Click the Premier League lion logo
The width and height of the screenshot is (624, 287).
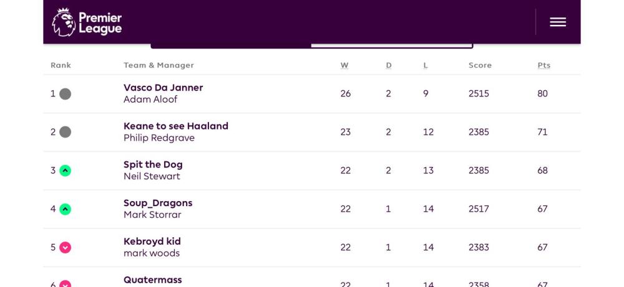point(64,22)
